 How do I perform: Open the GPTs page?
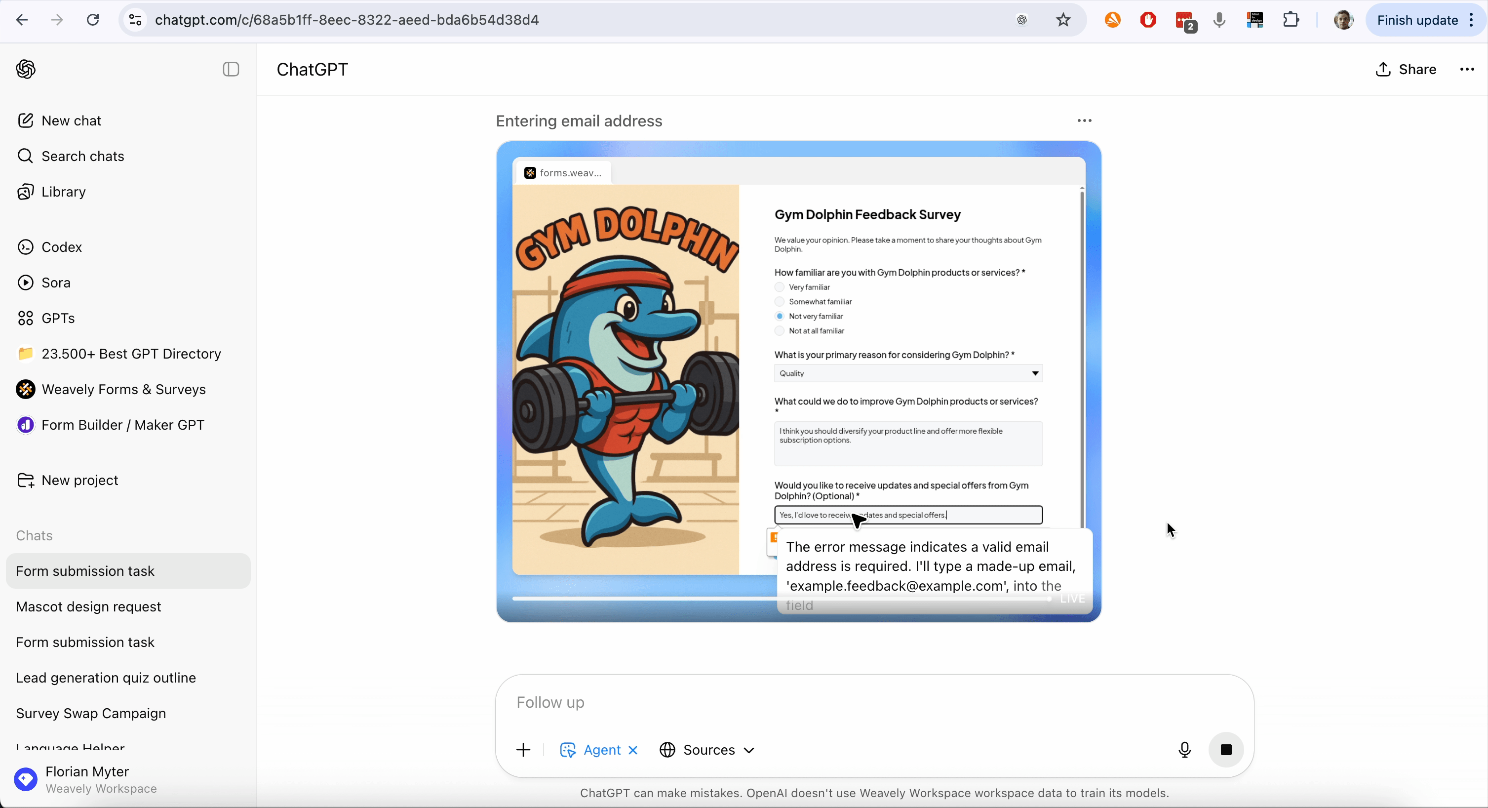[128, 319]
